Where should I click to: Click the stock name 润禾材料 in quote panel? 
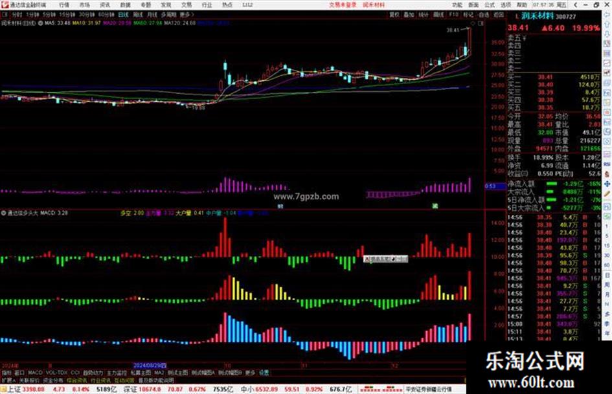(x=538, y=16)
